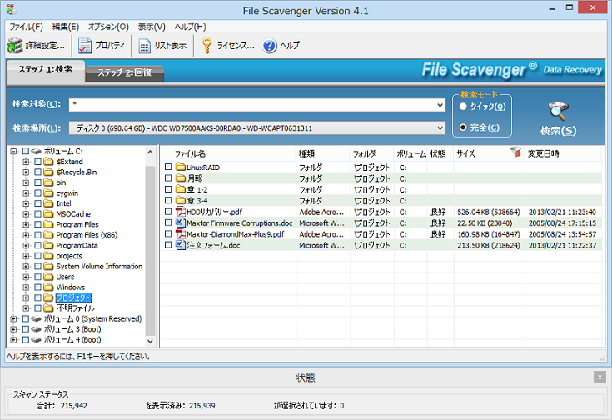Click the ヘルプ question mark icon
Image resolution: width=612 pixels, height=420 pixels.
tap(270, 46)
